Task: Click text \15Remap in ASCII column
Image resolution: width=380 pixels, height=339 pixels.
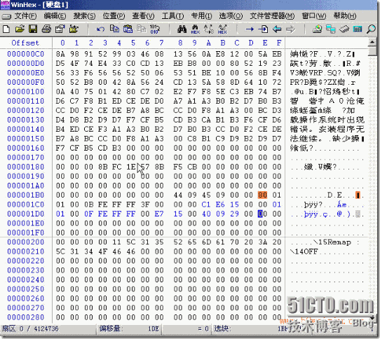Action: [x=332, y=242]
